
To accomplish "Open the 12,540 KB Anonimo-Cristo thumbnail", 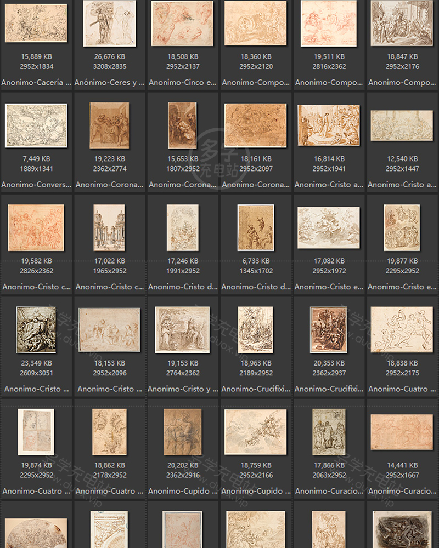I will [x=402, y=125].
